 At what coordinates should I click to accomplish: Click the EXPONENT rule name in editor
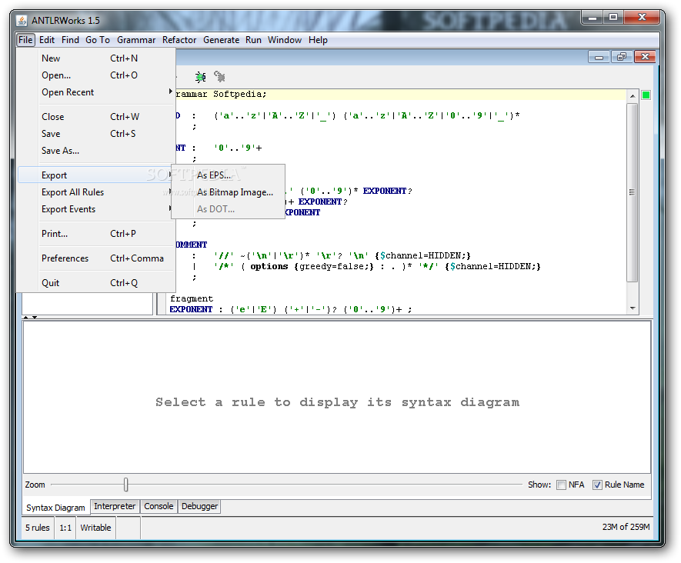pos(191,309)
